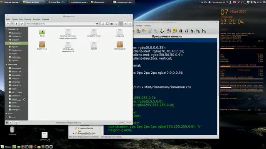Select Видео in the sidebar
This screenshot has height=149, width=266.
tap(14, 53)
